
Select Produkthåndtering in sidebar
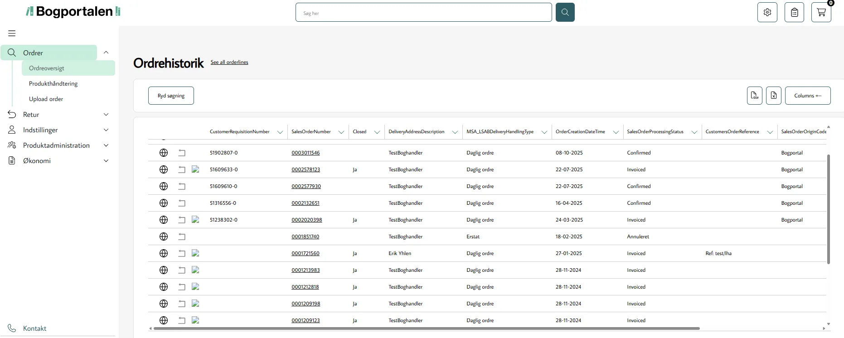pyautogui.click(x=53, y=84)
